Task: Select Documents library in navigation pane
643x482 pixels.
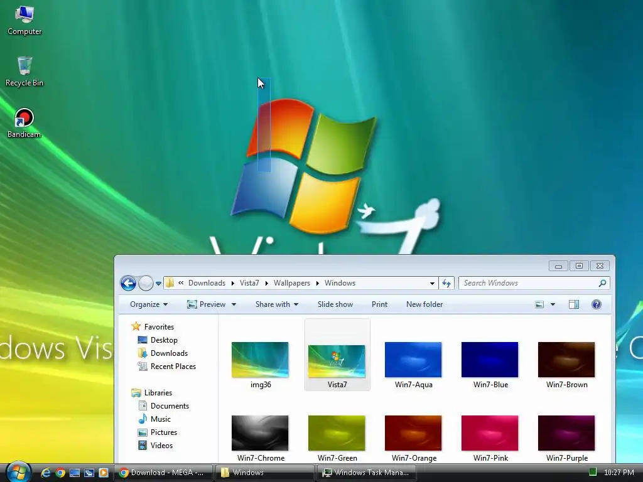Action: [164, 406]
